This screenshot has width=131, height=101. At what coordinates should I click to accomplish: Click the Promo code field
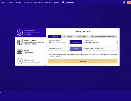pos(100,49)
